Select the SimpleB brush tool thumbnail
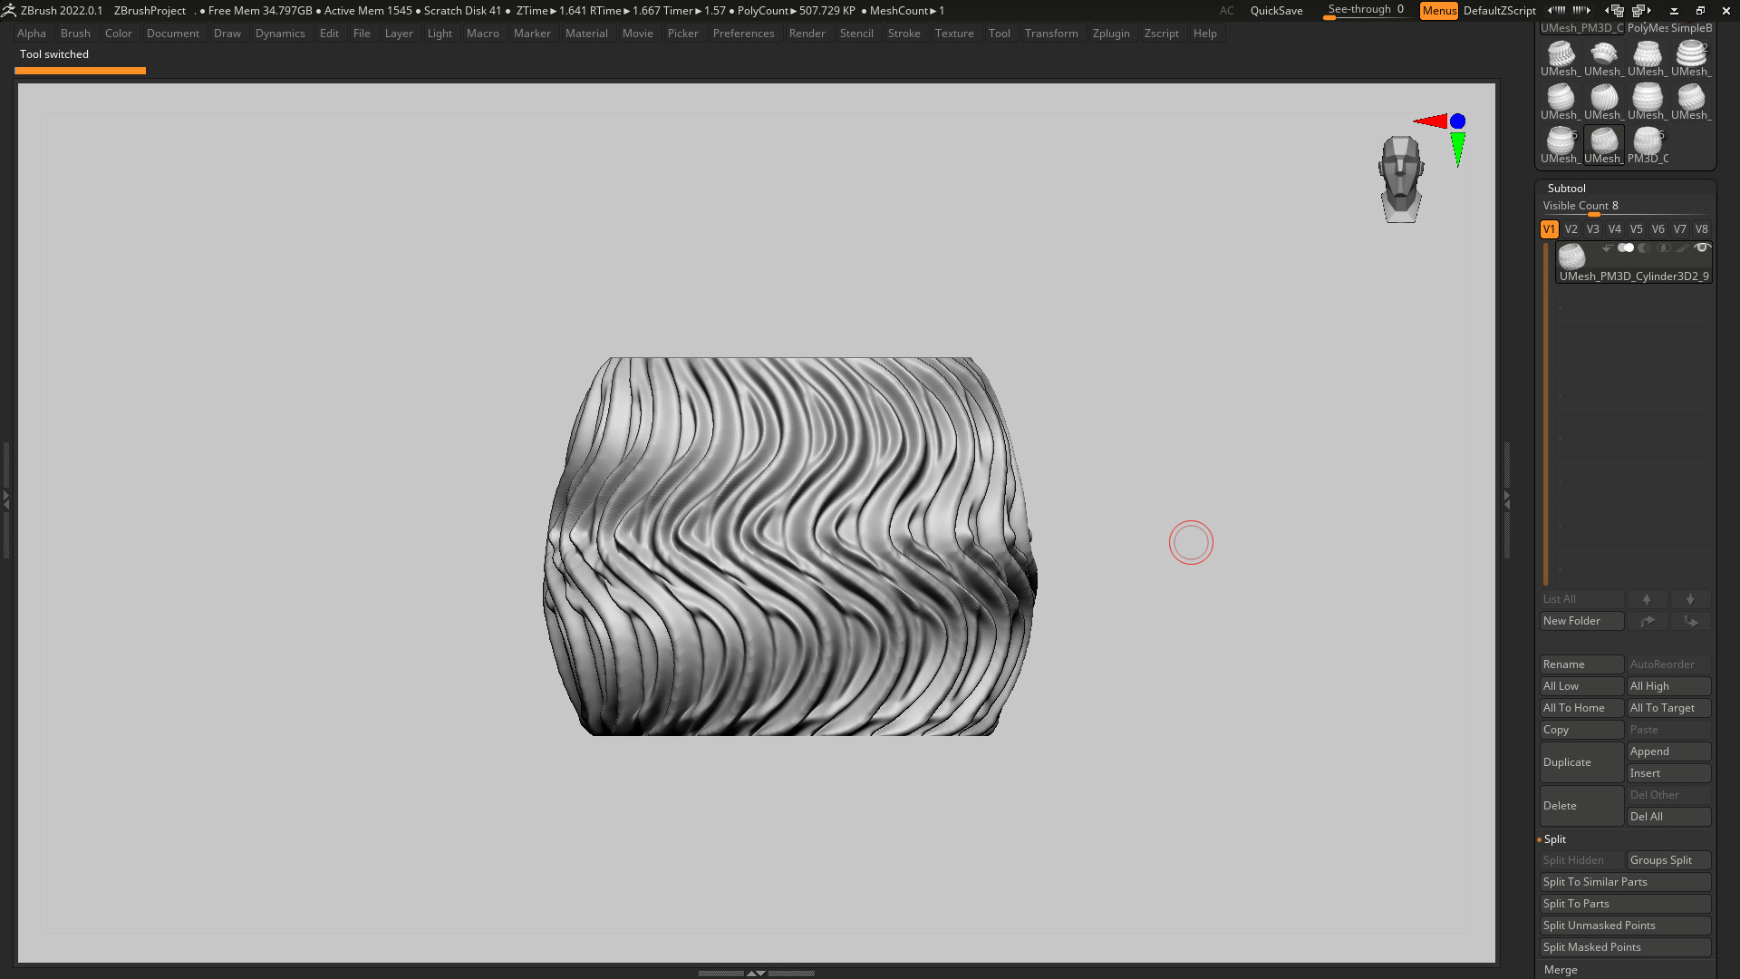Screen dimensions: 1740x979 click(1691, 28)
